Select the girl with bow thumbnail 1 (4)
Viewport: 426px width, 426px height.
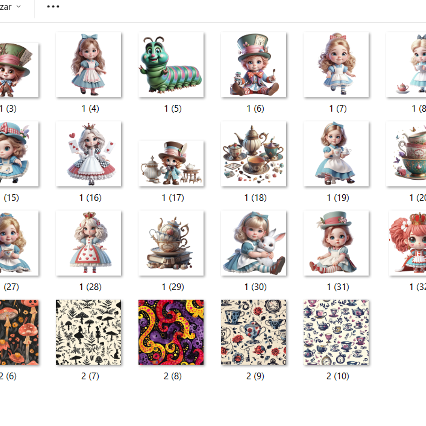88,65
